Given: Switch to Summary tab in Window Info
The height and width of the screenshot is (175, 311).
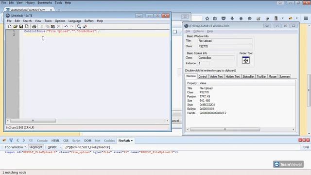Looking at the screenshot, I should [x=284, y=76].
